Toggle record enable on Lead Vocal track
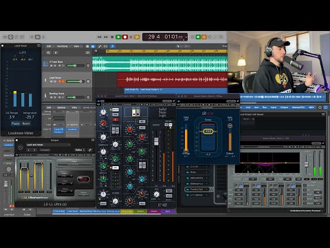330x248 pixels. [59, 81]
